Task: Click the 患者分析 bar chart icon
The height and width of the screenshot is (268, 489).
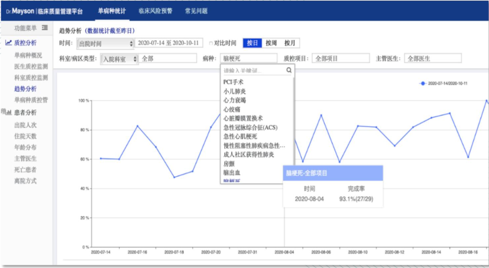Action: [x=9, y=112]
